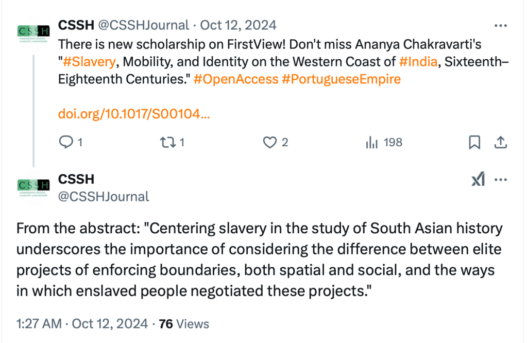Screen dimensions: 527x343
Task: Open the doi.org article link
Action: pyautogui.click(x=134, y=114)
